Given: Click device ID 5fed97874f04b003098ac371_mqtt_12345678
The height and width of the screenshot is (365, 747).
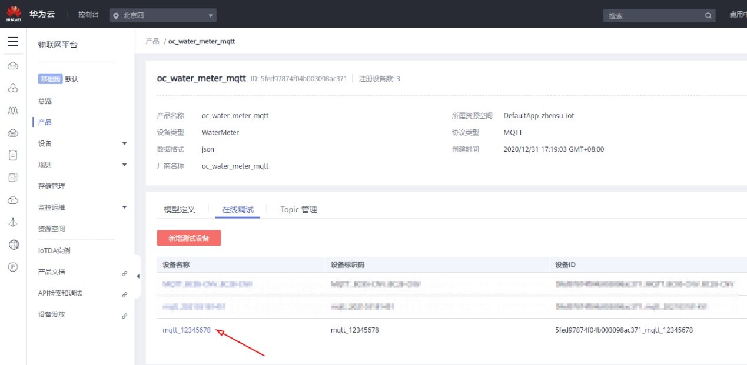Looking at the screenshot, I should [624, 330].
